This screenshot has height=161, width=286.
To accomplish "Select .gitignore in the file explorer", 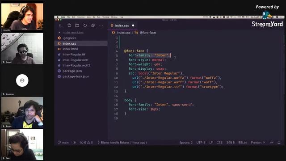I will [81, 38].
